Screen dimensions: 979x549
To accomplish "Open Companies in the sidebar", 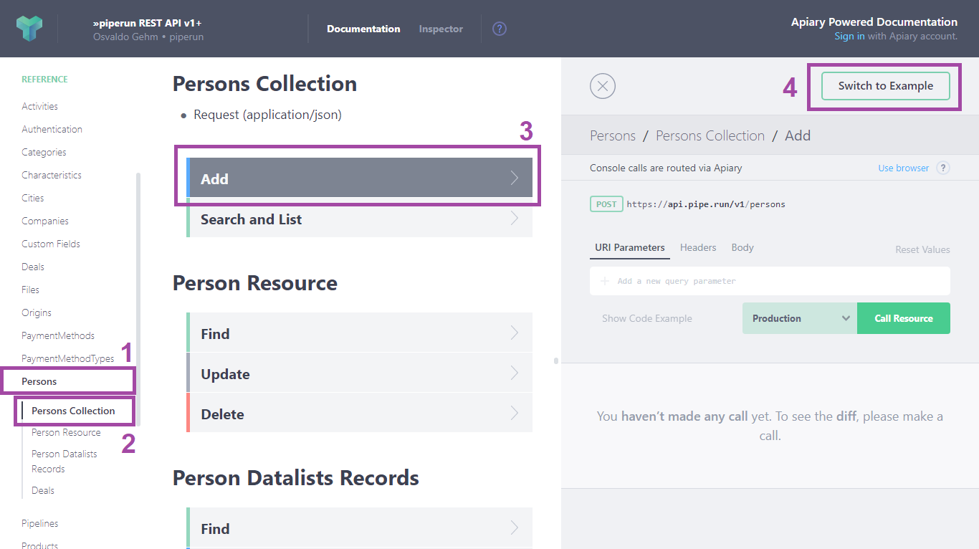I will point(45,221).
